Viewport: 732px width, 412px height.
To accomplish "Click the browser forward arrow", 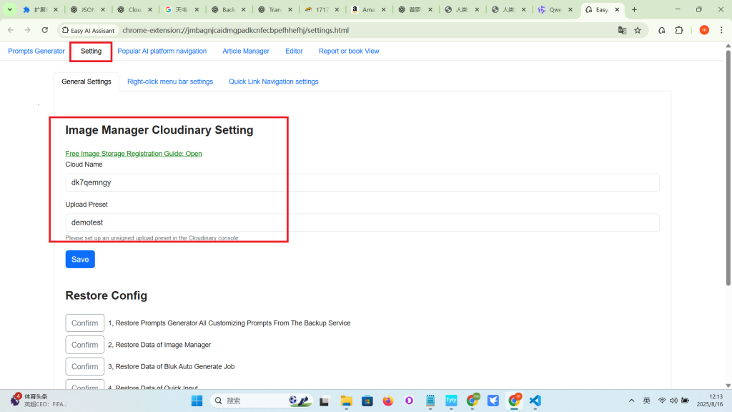I will tap(28, 30).
